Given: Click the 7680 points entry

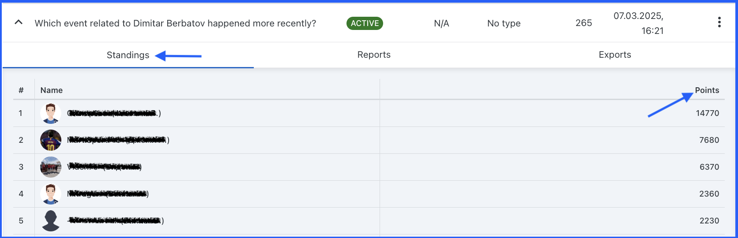Looking at the screenshot, I should tap(709, 140).
